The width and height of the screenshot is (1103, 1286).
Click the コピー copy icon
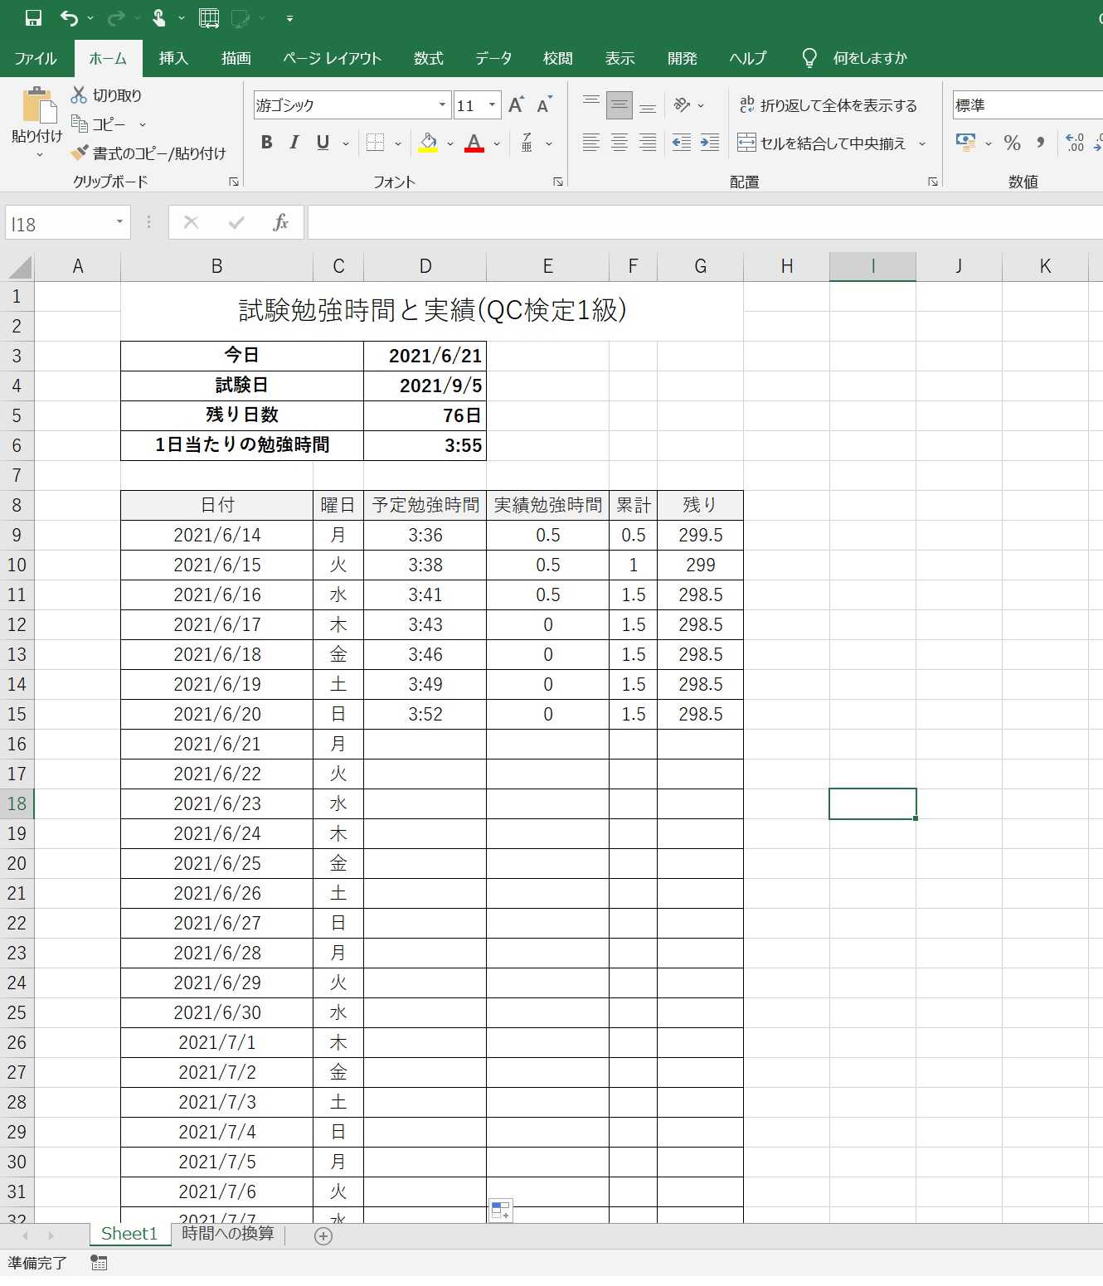pos(80,124)
